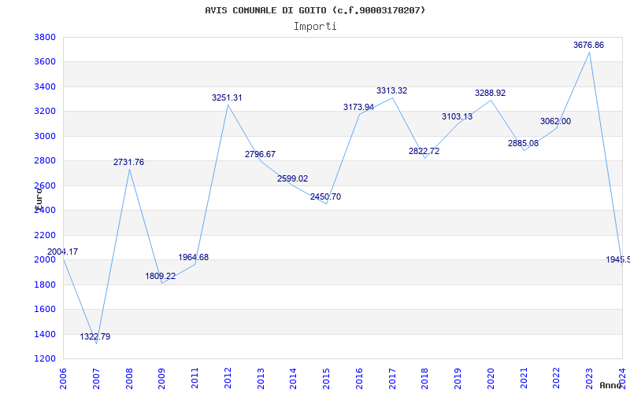Click the 3313.32 value label
The height and width of the screenshot is (393, 630).
(391, 90)
